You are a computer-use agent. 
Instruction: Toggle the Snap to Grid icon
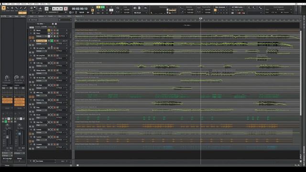(x=32, y=8)
